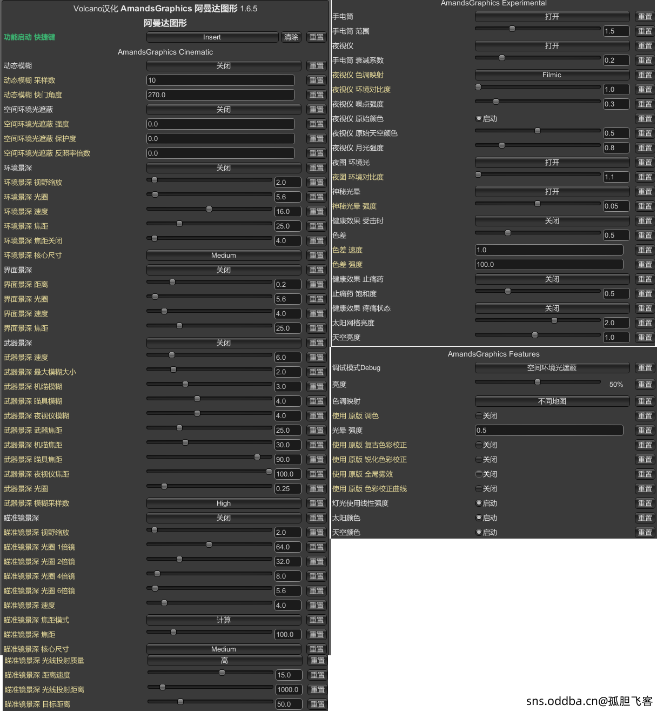Adjust the 天空亮度 slider
The width and height of the screenshot is (657, 712).
click(538, 335)
